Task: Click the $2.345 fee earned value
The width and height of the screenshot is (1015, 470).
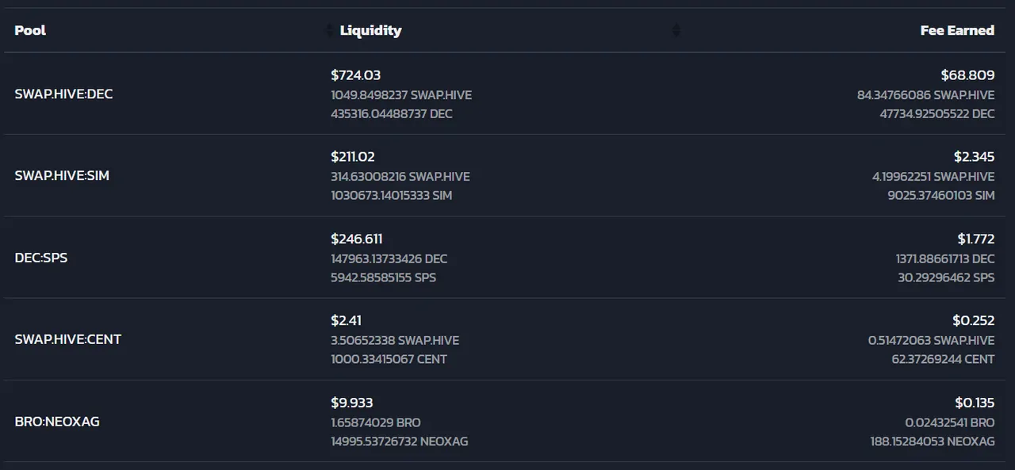Action: [x=974, y=157]
